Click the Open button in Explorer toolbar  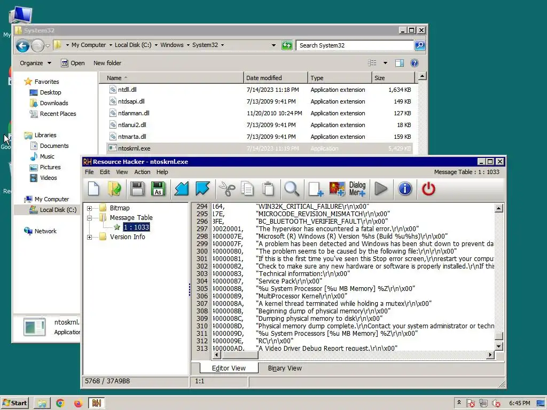click(73, 63)
